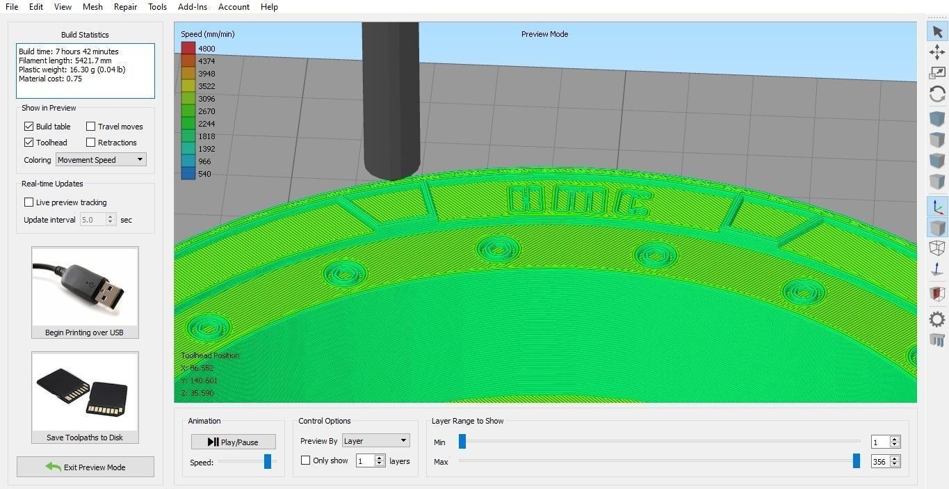The height and width of the screenshot is (489, 949).
Task: Open the Repair menu
Action: (125, 7)
